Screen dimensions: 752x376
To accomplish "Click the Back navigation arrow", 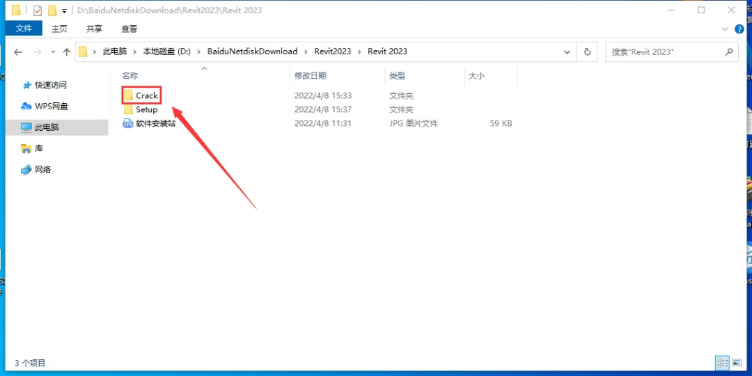I will [x=17, y=52].
